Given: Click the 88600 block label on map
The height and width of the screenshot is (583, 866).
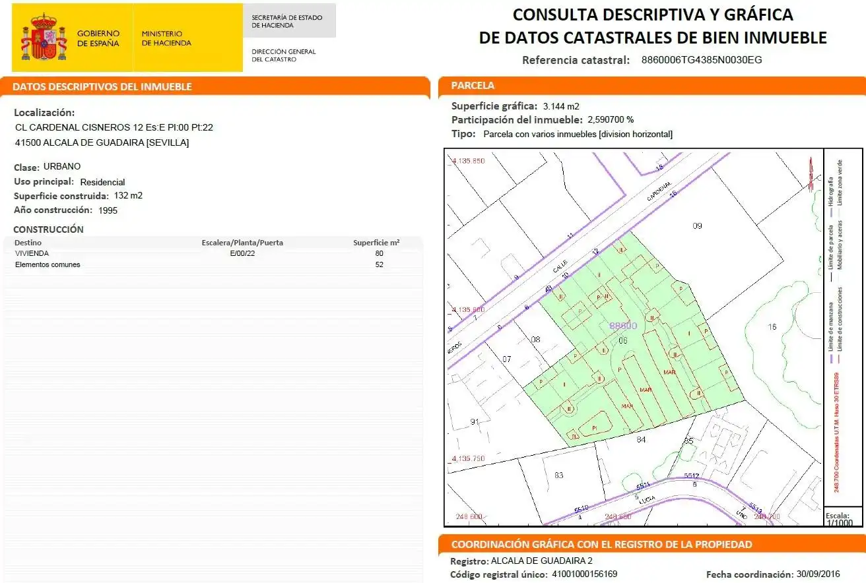Looking at the screenshot, I should point(623,326).
